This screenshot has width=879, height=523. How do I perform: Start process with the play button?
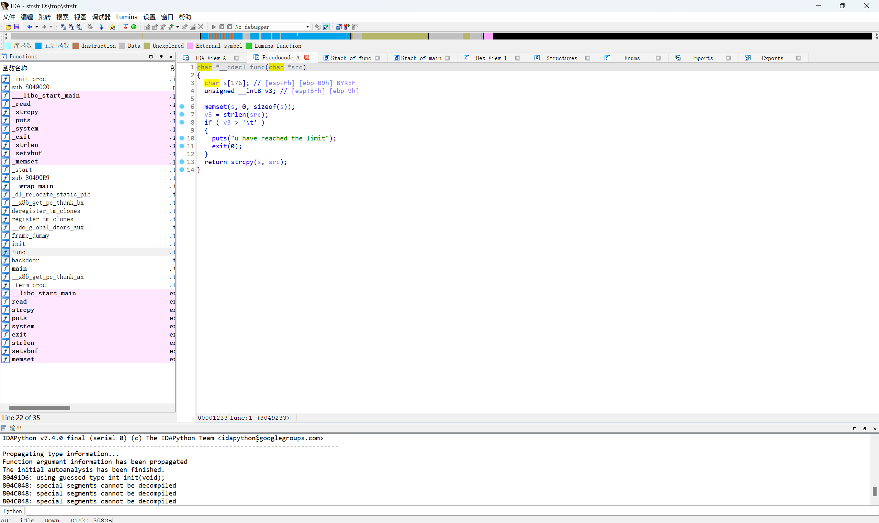click(214, 27)
